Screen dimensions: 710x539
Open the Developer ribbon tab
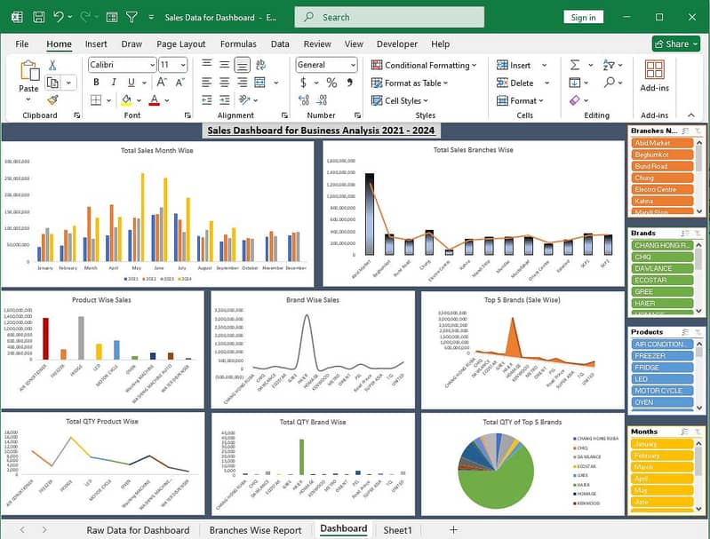click(397, 44)
